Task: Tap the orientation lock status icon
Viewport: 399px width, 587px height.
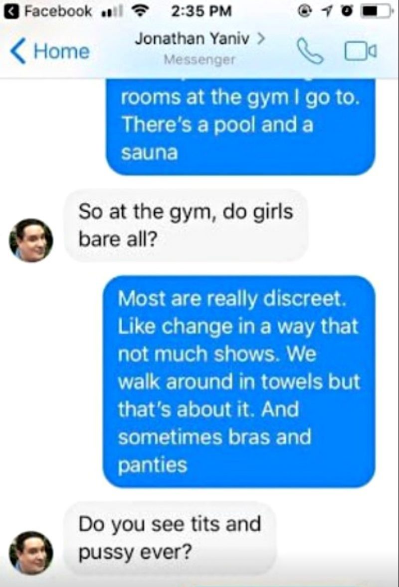Action: point(306,11)
